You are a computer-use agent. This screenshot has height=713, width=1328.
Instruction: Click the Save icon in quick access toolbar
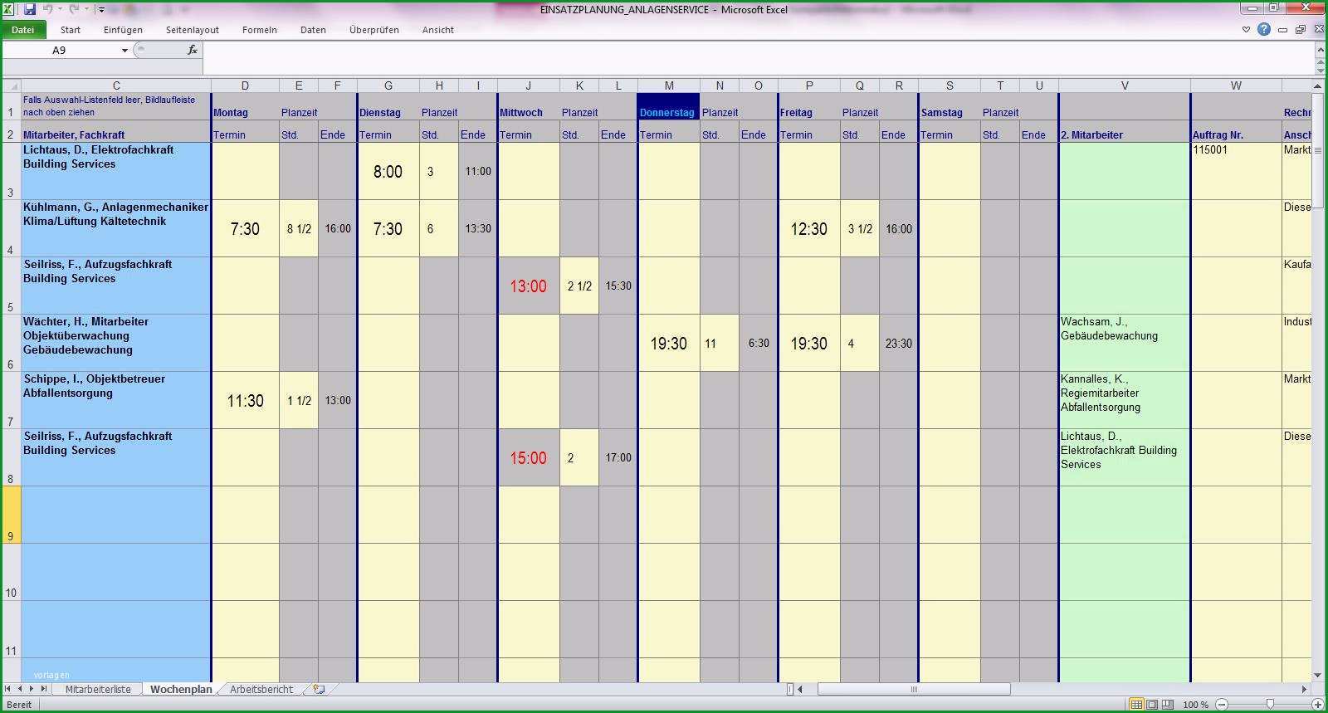pyautogui.click(x=29, y=9)
